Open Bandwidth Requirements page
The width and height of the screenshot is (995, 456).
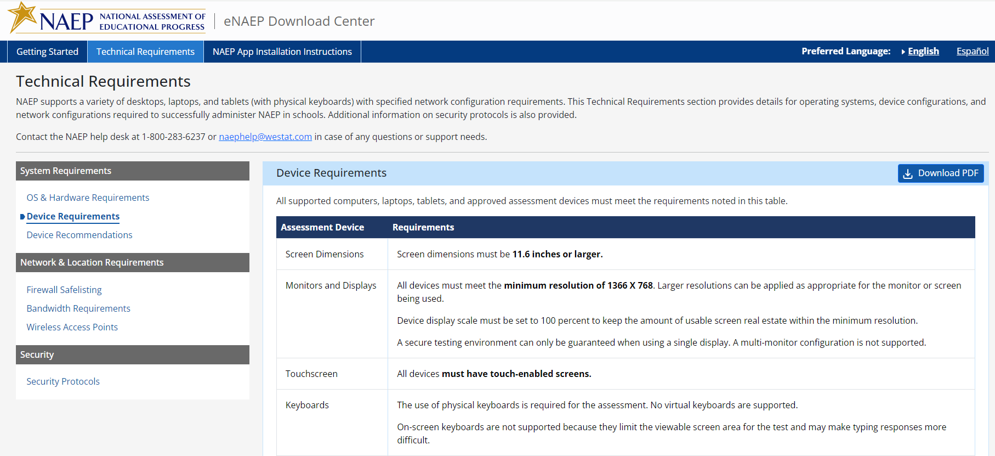[x=78, y=308]
